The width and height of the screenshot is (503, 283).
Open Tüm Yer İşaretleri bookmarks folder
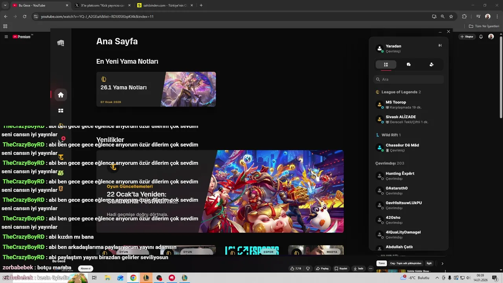pos(484,26)
